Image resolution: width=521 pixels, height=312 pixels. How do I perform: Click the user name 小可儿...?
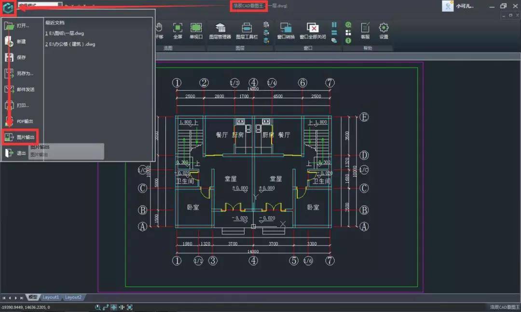click(x=465, y=6)
